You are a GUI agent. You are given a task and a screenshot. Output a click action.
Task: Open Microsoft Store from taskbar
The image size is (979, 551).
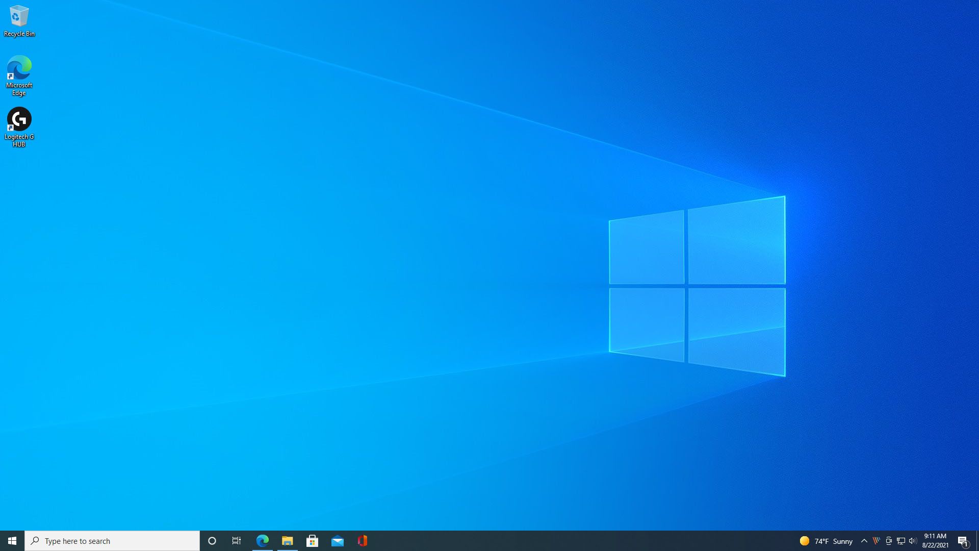(x=312, y=540)
